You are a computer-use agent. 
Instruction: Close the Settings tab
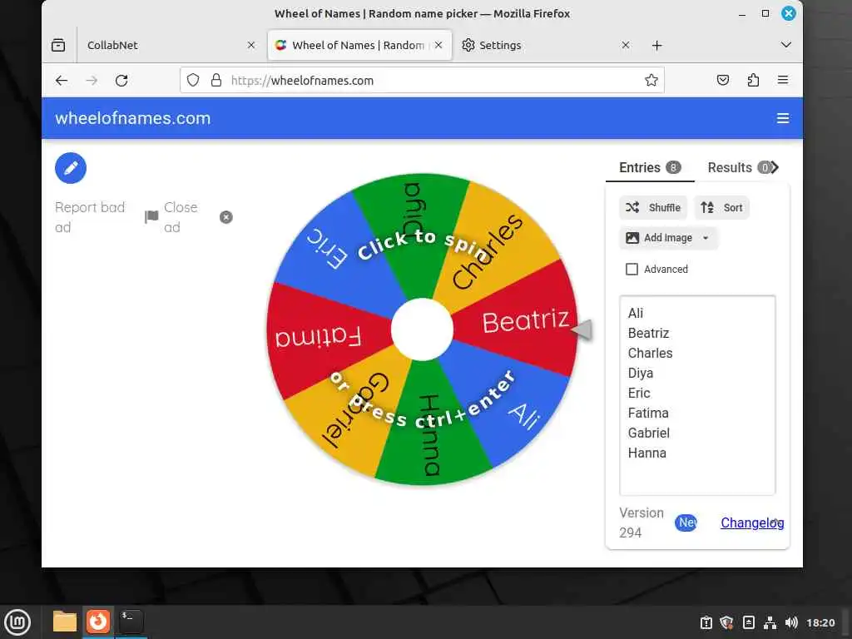pyautogui.click(x=626, y=45)
